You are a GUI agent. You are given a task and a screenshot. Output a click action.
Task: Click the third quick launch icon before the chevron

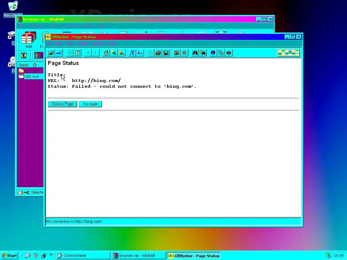[x=43, y=256]
